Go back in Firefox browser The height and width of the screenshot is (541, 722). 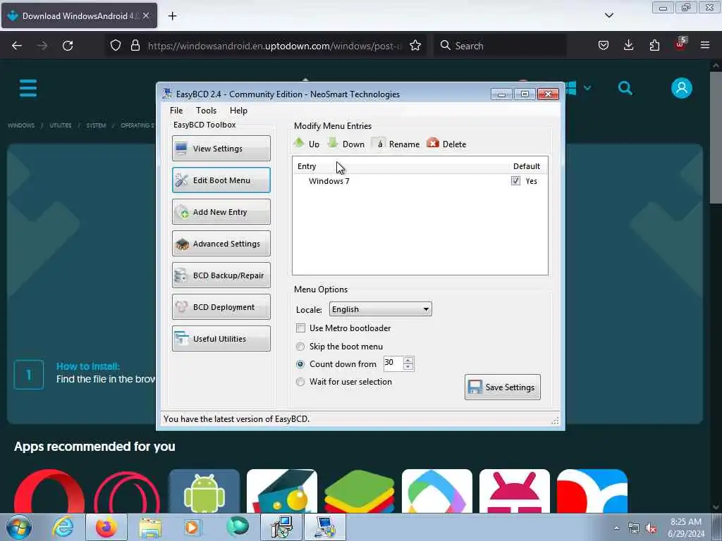tap(17, 46)
